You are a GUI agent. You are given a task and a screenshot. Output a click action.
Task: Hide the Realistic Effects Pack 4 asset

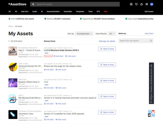coord(61,88)
